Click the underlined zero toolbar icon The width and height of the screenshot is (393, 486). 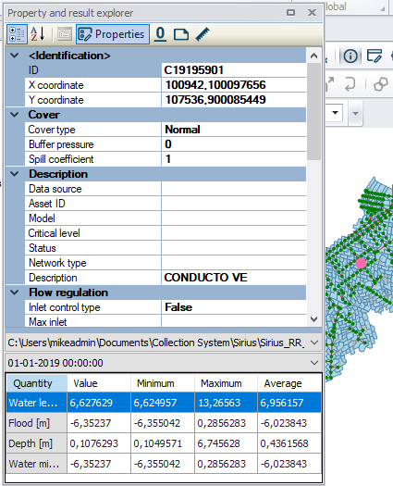pyautogui.click(x=160, y=34)
